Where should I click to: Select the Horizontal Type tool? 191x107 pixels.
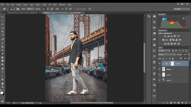tap(2, 72)
